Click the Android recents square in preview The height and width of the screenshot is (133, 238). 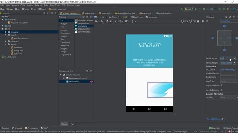pyautogui.click(x=165, y=109)
